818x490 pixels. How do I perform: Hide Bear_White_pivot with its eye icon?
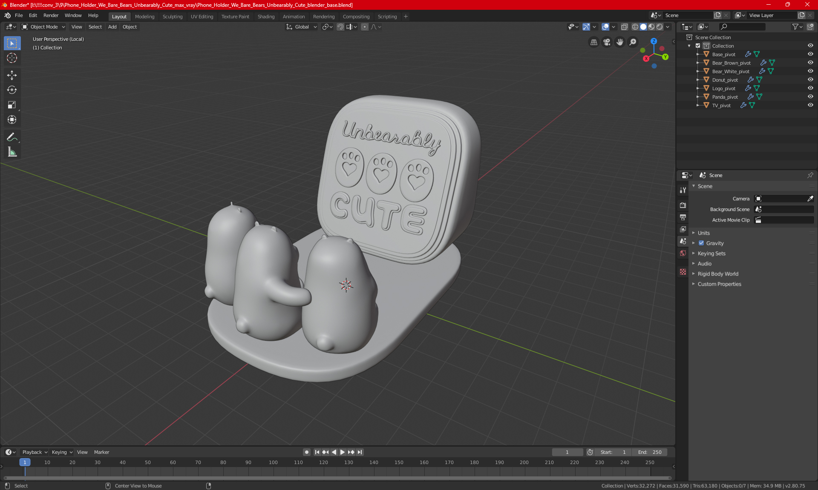[810, 71]
